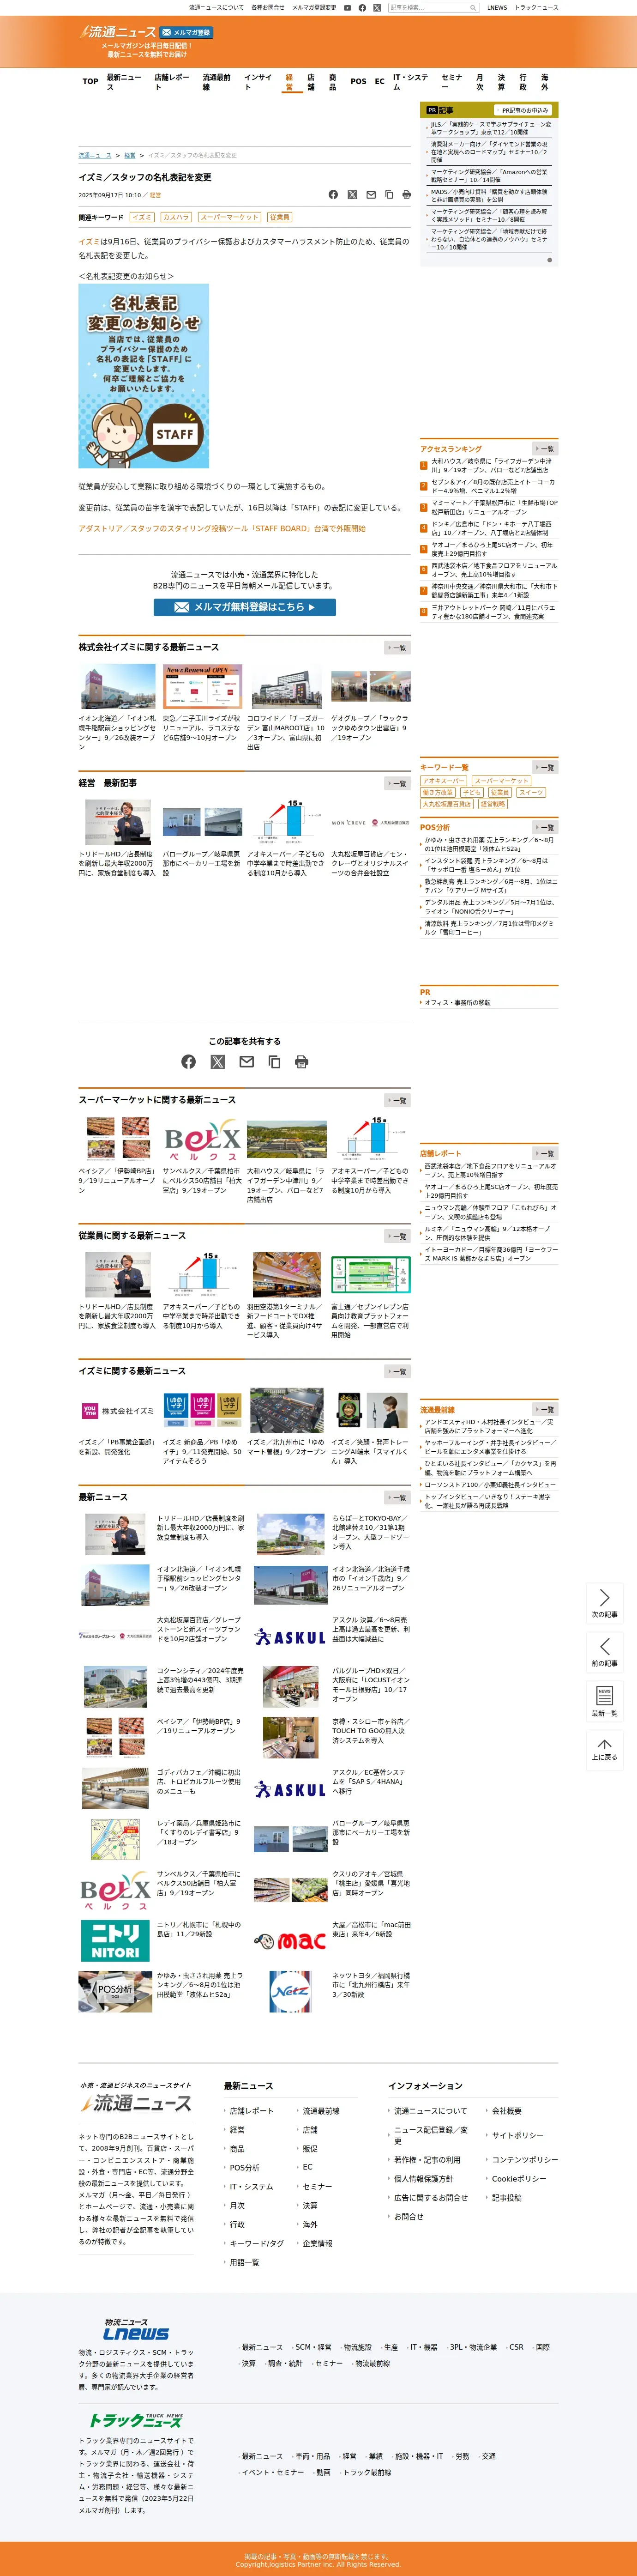Open the 名札表記変更のお知らせ notice image
This screenshot has height=2576, width=637.
144,376
